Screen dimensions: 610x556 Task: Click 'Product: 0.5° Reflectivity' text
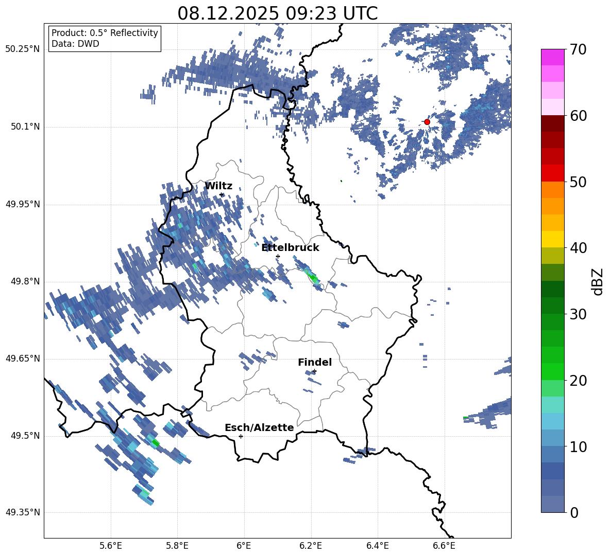tap(105, 33)
